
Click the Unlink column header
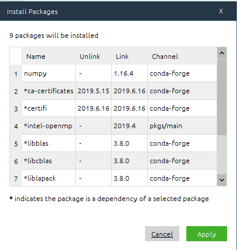coord(94,57)
